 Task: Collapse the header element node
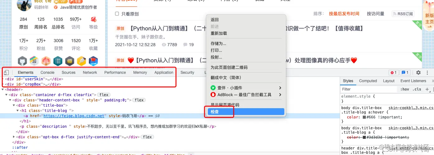tap(3, 90)
